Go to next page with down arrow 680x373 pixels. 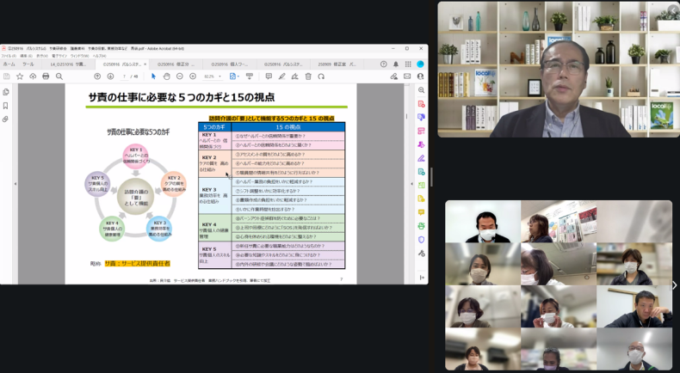point(110,76)
